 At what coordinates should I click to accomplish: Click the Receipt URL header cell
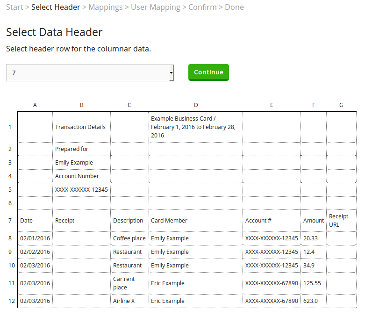point(342,221)
